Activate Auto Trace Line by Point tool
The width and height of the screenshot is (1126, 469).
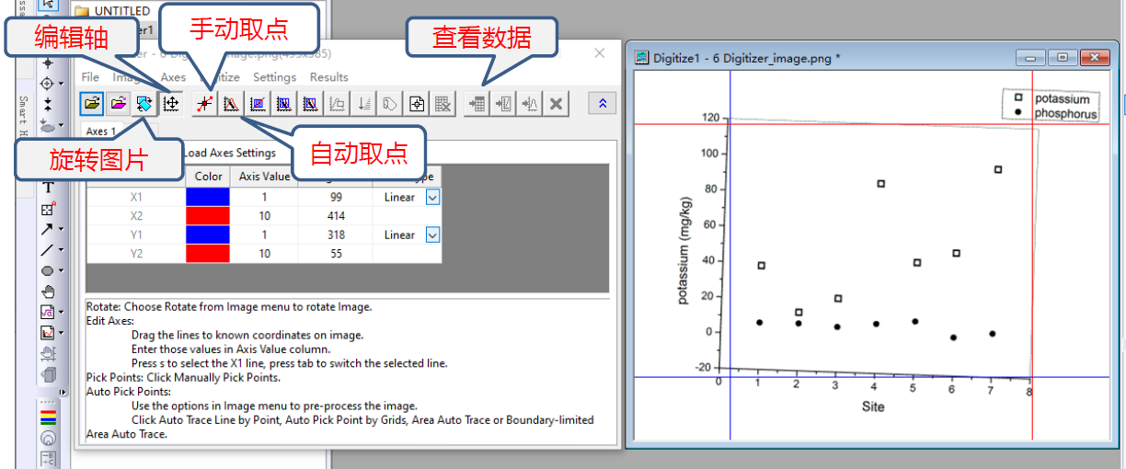(231, 104)
